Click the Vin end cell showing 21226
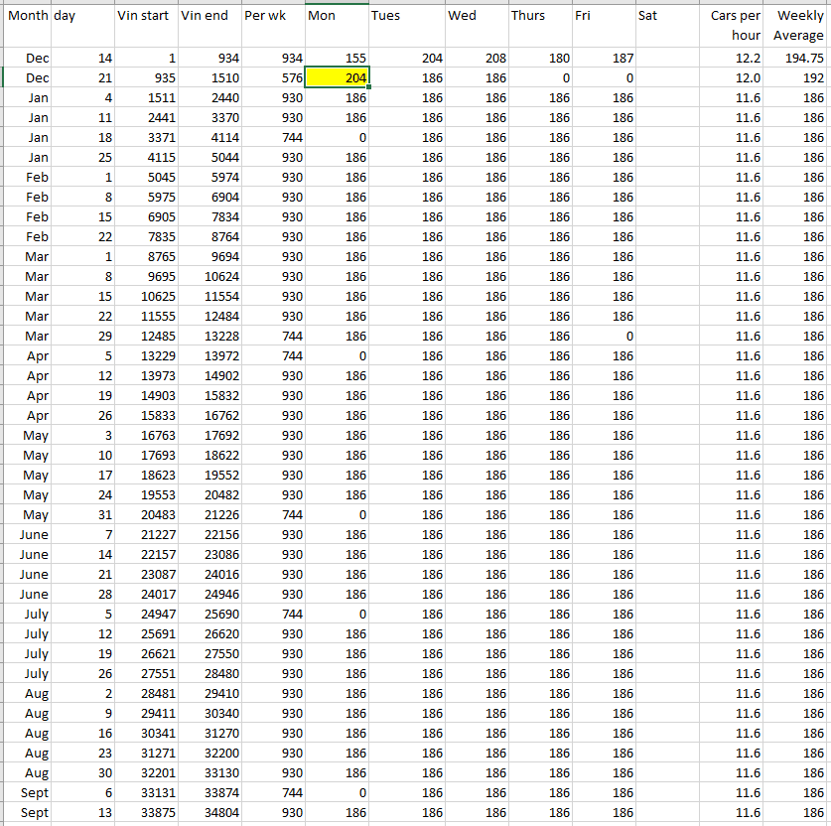The height and width of the screenshot is (826, 831). coord(209,514)
